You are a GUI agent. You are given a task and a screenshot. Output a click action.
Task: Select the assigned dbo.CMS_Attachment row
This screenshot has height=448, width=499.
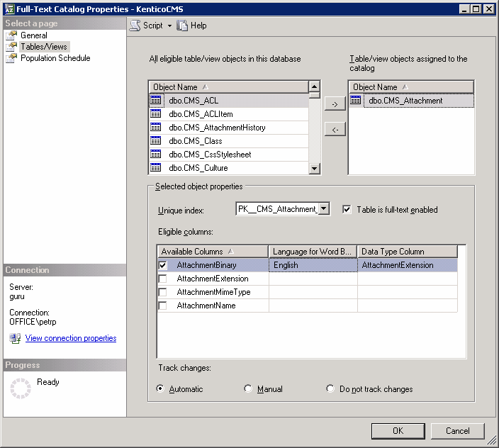[x=412, y=100]
